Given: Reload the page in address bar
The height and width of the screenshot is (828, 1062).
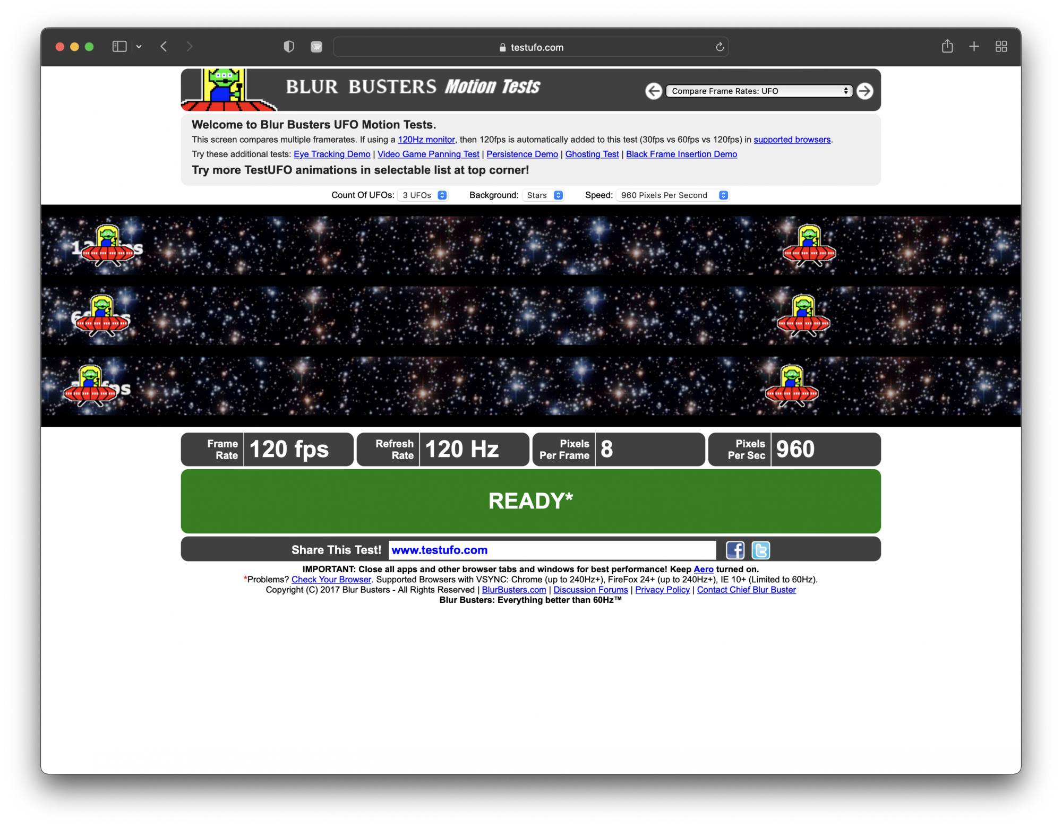Looking at the screenshot, I should (720, 47).
